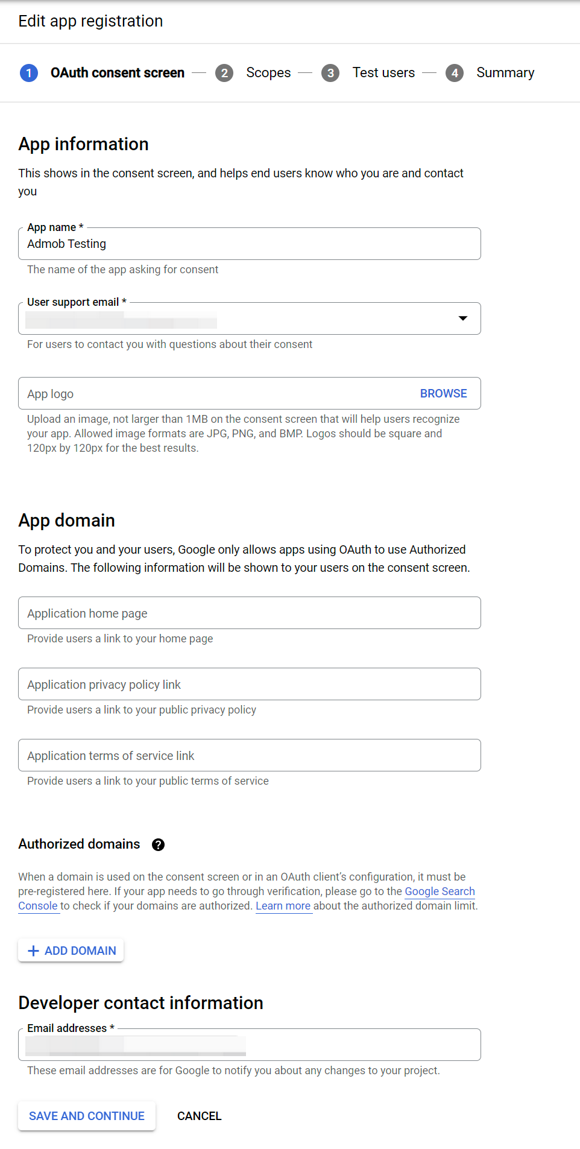The height and width of the screenshot is (1149, 580).
Task: Switch to the Summary step
Action: tap(505, 72)
